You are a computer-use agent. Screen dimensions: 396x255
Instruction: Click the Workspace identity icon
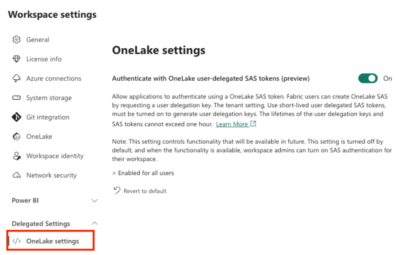click(17, 156)
